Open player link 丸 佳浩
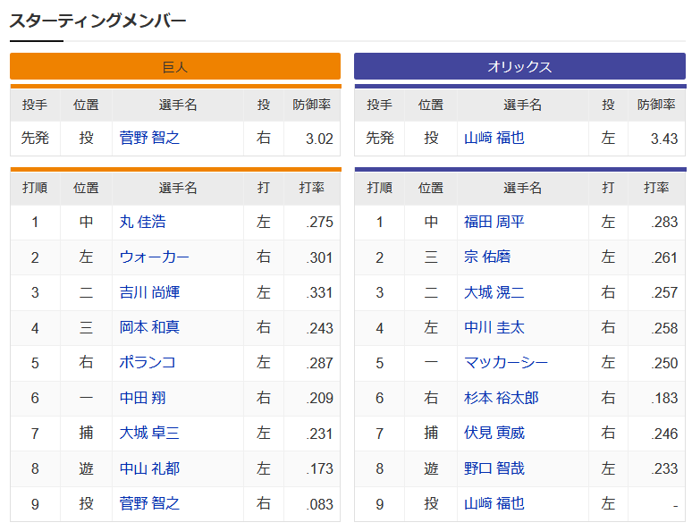The image size is (692, 531). click(142, 222)
